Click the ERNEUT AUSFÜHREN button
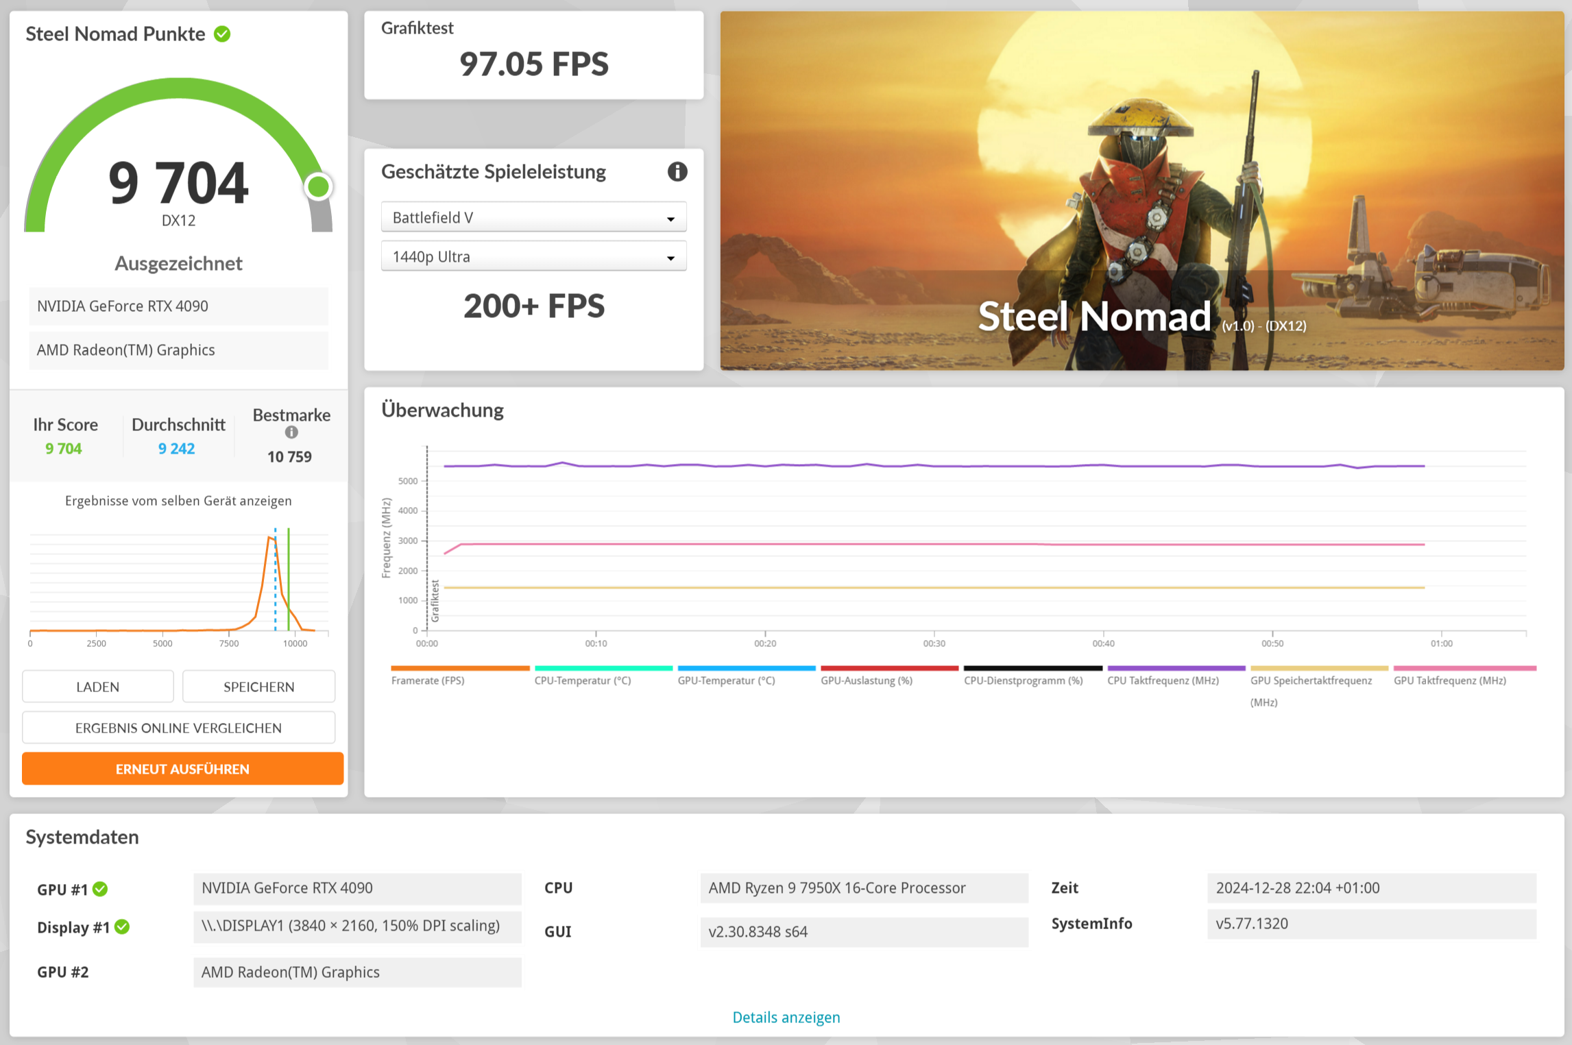The width and height of the screenshot is (1572, 1045). pyautogui.click(x=182, y=768)
